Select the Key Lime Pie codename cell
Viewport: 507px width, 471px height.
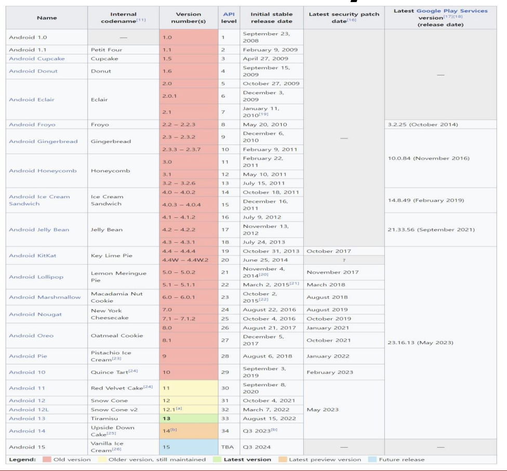point(123,255)
